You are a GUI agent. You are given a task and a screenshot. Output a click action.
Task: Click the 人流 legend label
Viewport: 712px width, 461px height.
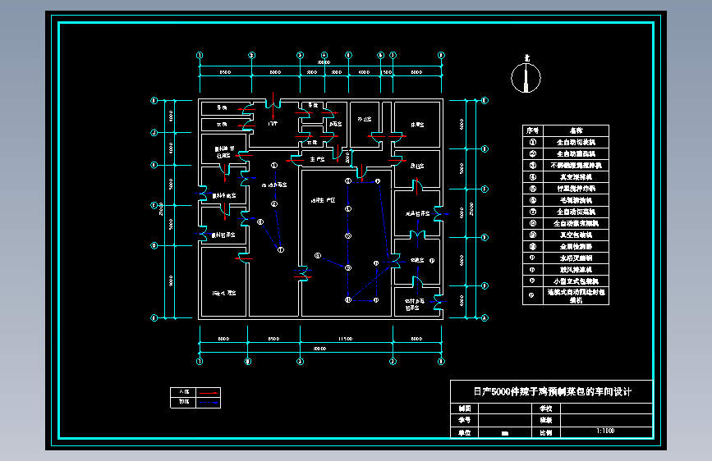(x=183, y=391)
